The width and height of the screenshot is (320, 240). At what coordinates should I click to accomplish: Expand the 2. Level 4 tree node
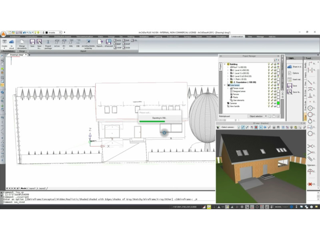228,70
